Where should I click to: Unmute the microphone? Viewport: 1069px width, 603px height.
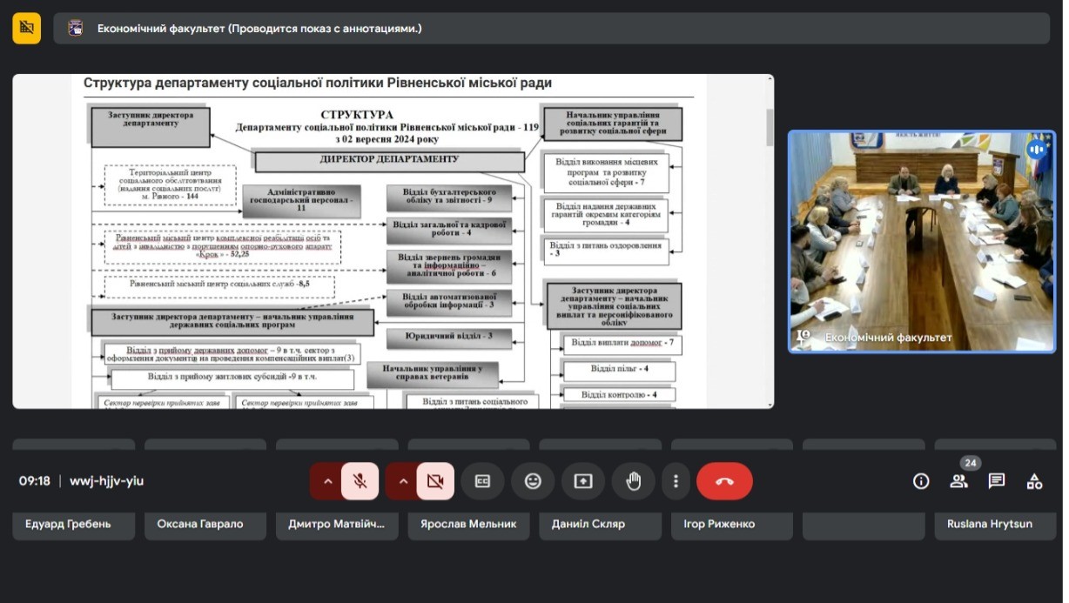click(x=360, y=481)
